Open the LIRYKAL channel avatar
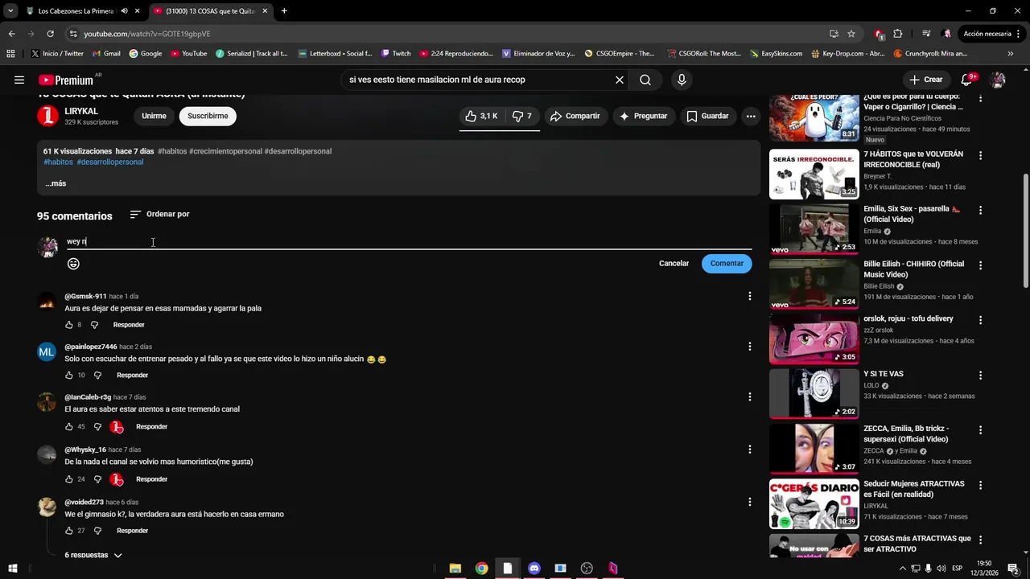The width and height of the screenshot is (1030, 579). click(48, 116)
